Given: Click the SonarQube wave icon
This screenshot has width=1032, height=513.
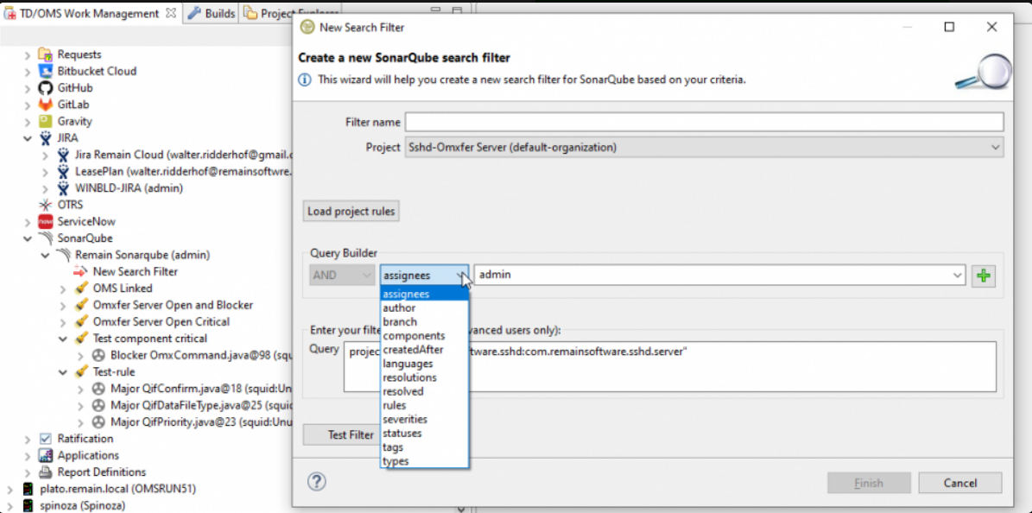Looking at the screenshot, I should (46, 238).
